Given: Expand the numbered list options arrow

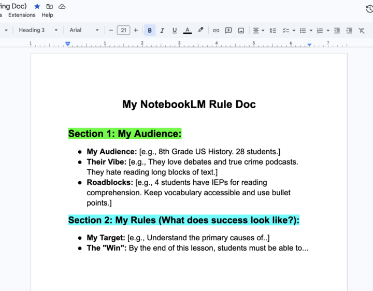Looking at the screenshot, I should [x=328, y=31].
